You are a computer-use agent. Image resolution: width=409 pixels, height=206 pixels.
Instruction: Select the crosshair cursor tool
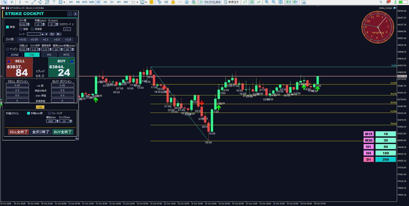click(x=12, y=2)
